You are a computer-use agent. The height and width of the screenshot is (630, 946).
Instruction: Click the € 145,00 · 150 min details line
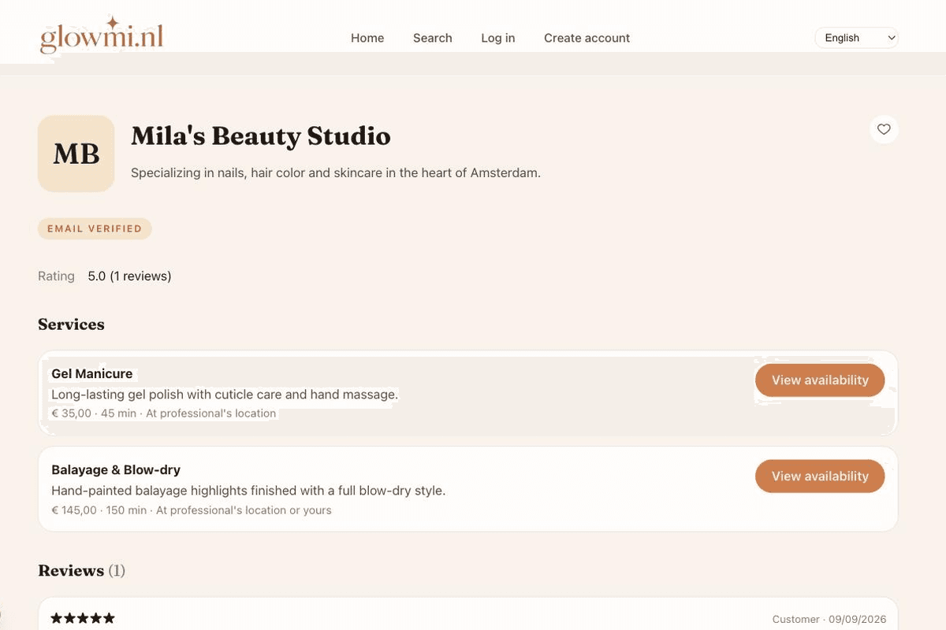[x=192, y=510]
